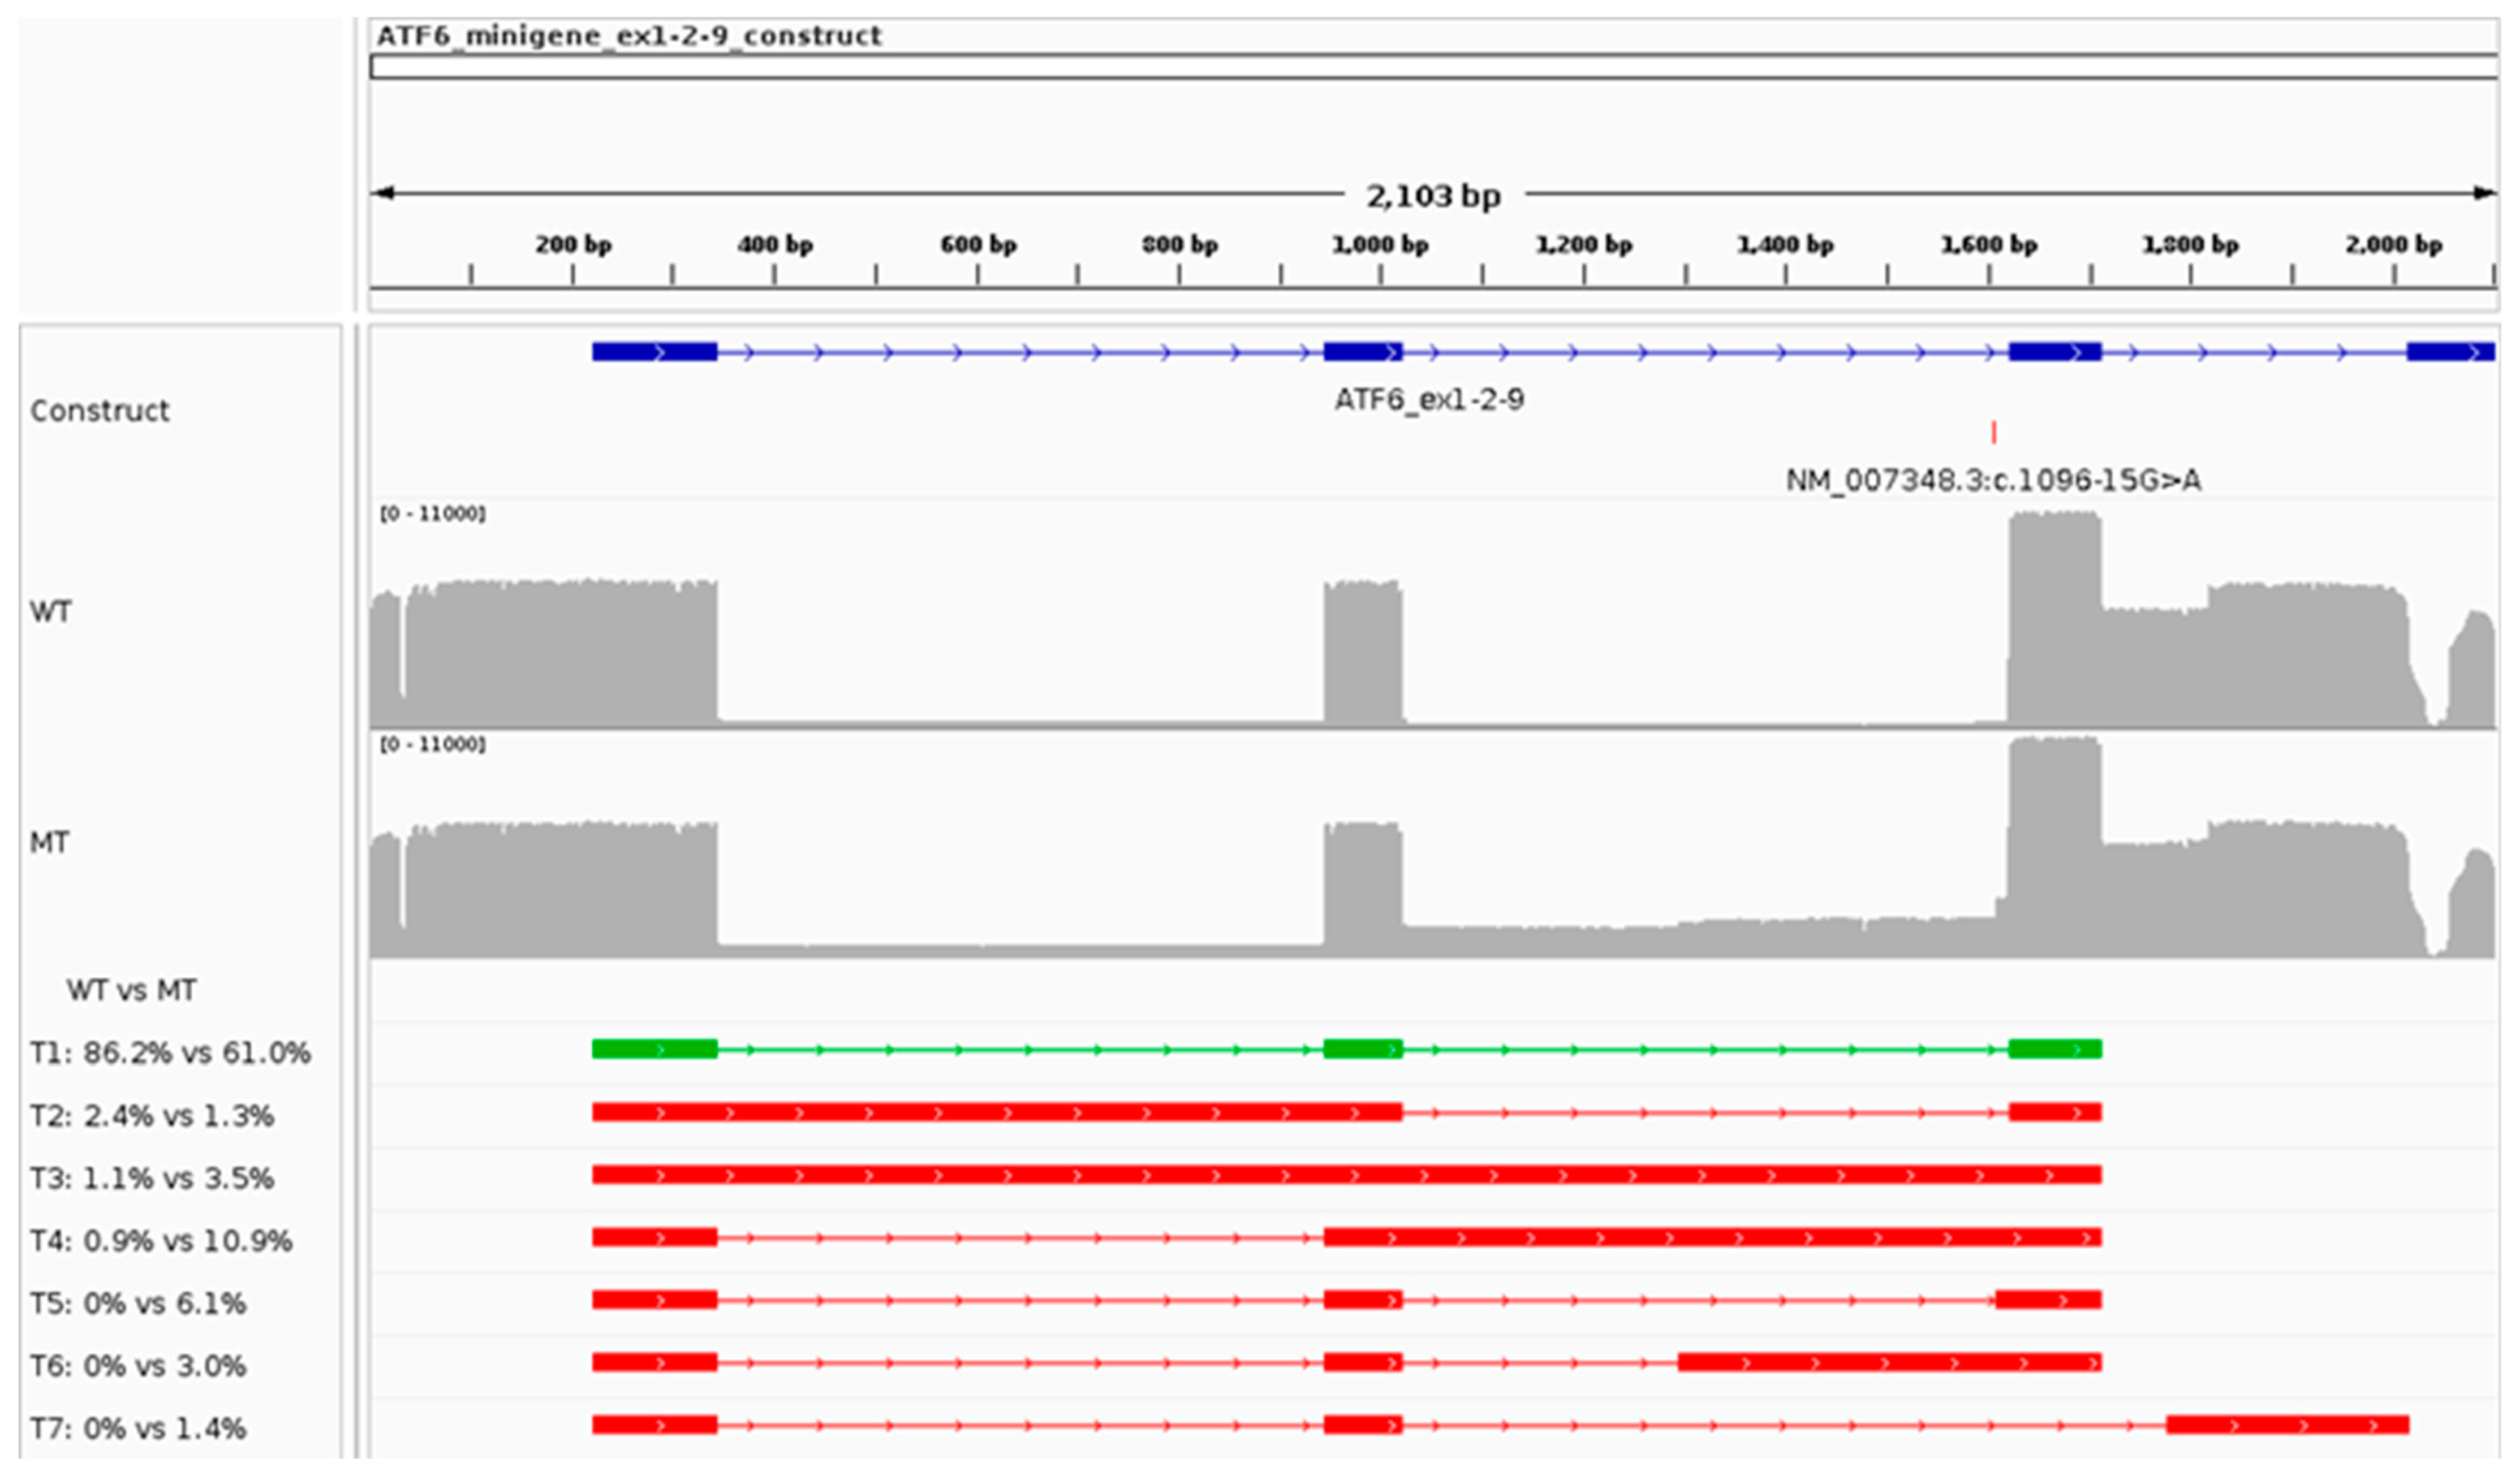Image resolution: width=2520 pixels, height=1476 pixels.
Task: Click the ATF6_ex1-2-9 feature label
Action: click(x=1429, y=400)
